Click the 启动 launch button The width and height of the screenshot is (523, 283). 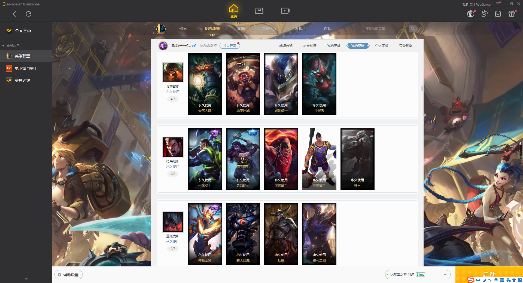[489, 275]
